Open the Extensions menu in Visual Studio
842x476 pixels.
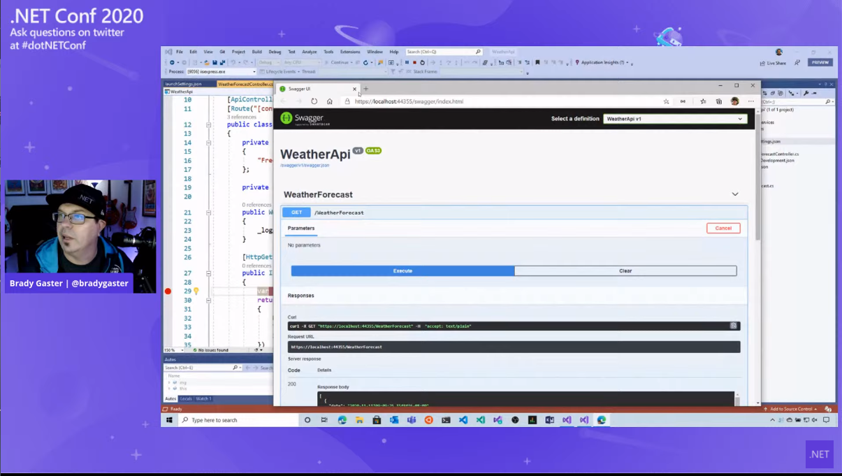tap(350, 52)
